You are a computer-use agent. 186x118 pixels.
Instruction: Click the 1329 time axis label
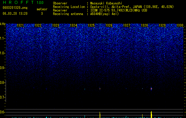click(162, 25)
